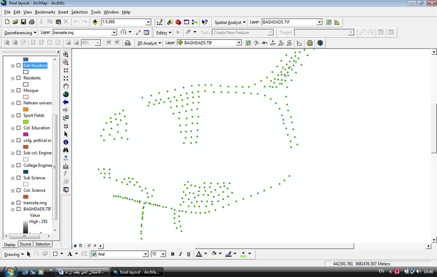Save the map document

tap(24, 22)
